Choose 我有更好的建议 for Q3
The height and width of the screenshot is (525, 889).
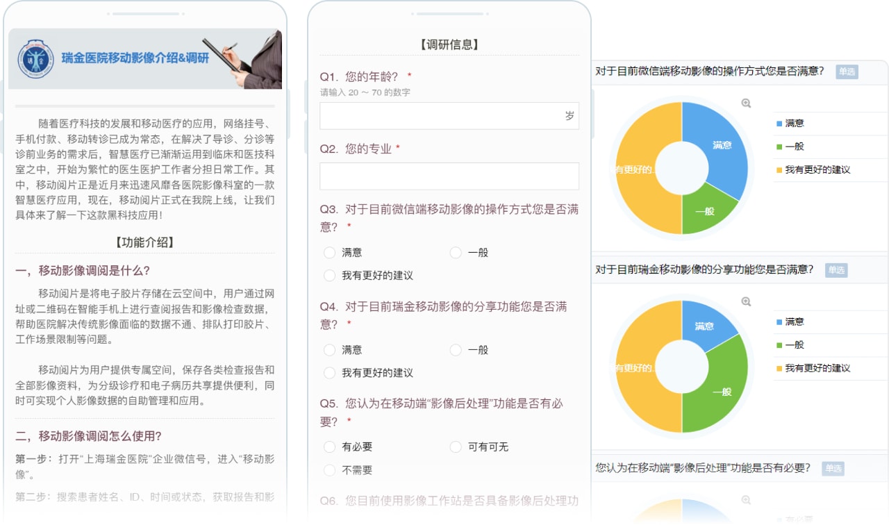coord(330,276)
